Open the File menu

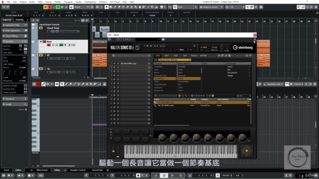pyautogui.click(x=8, y=2)
